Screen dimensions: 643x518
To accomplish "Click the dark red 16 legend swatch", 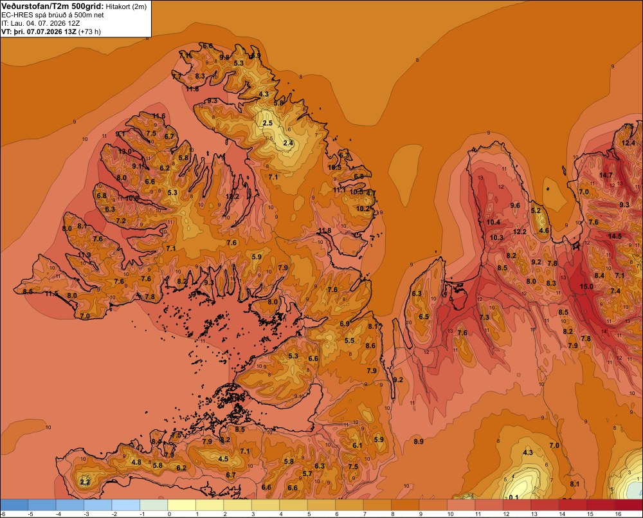I will pos(629,505).
